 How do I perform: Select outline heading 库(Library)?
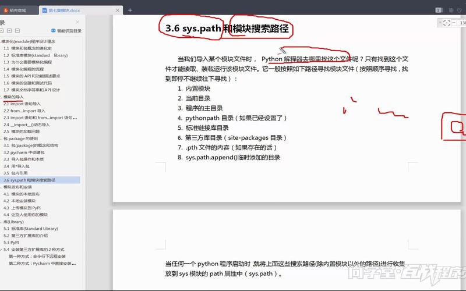click(x=13, y=222)
